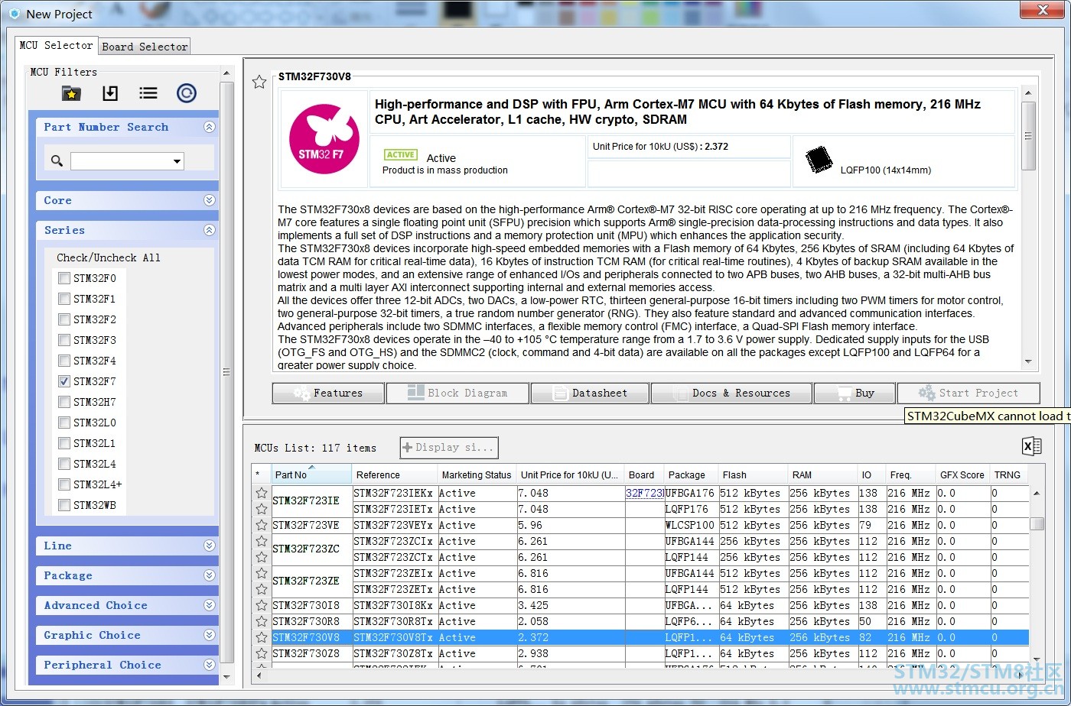Toggle the STM32L4 series checkbox

64,464
